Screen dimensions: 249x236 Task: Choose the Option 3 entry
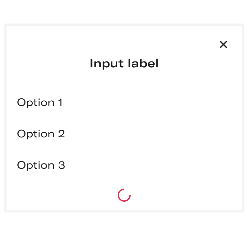pyautogui.click(x=124, y=165)
